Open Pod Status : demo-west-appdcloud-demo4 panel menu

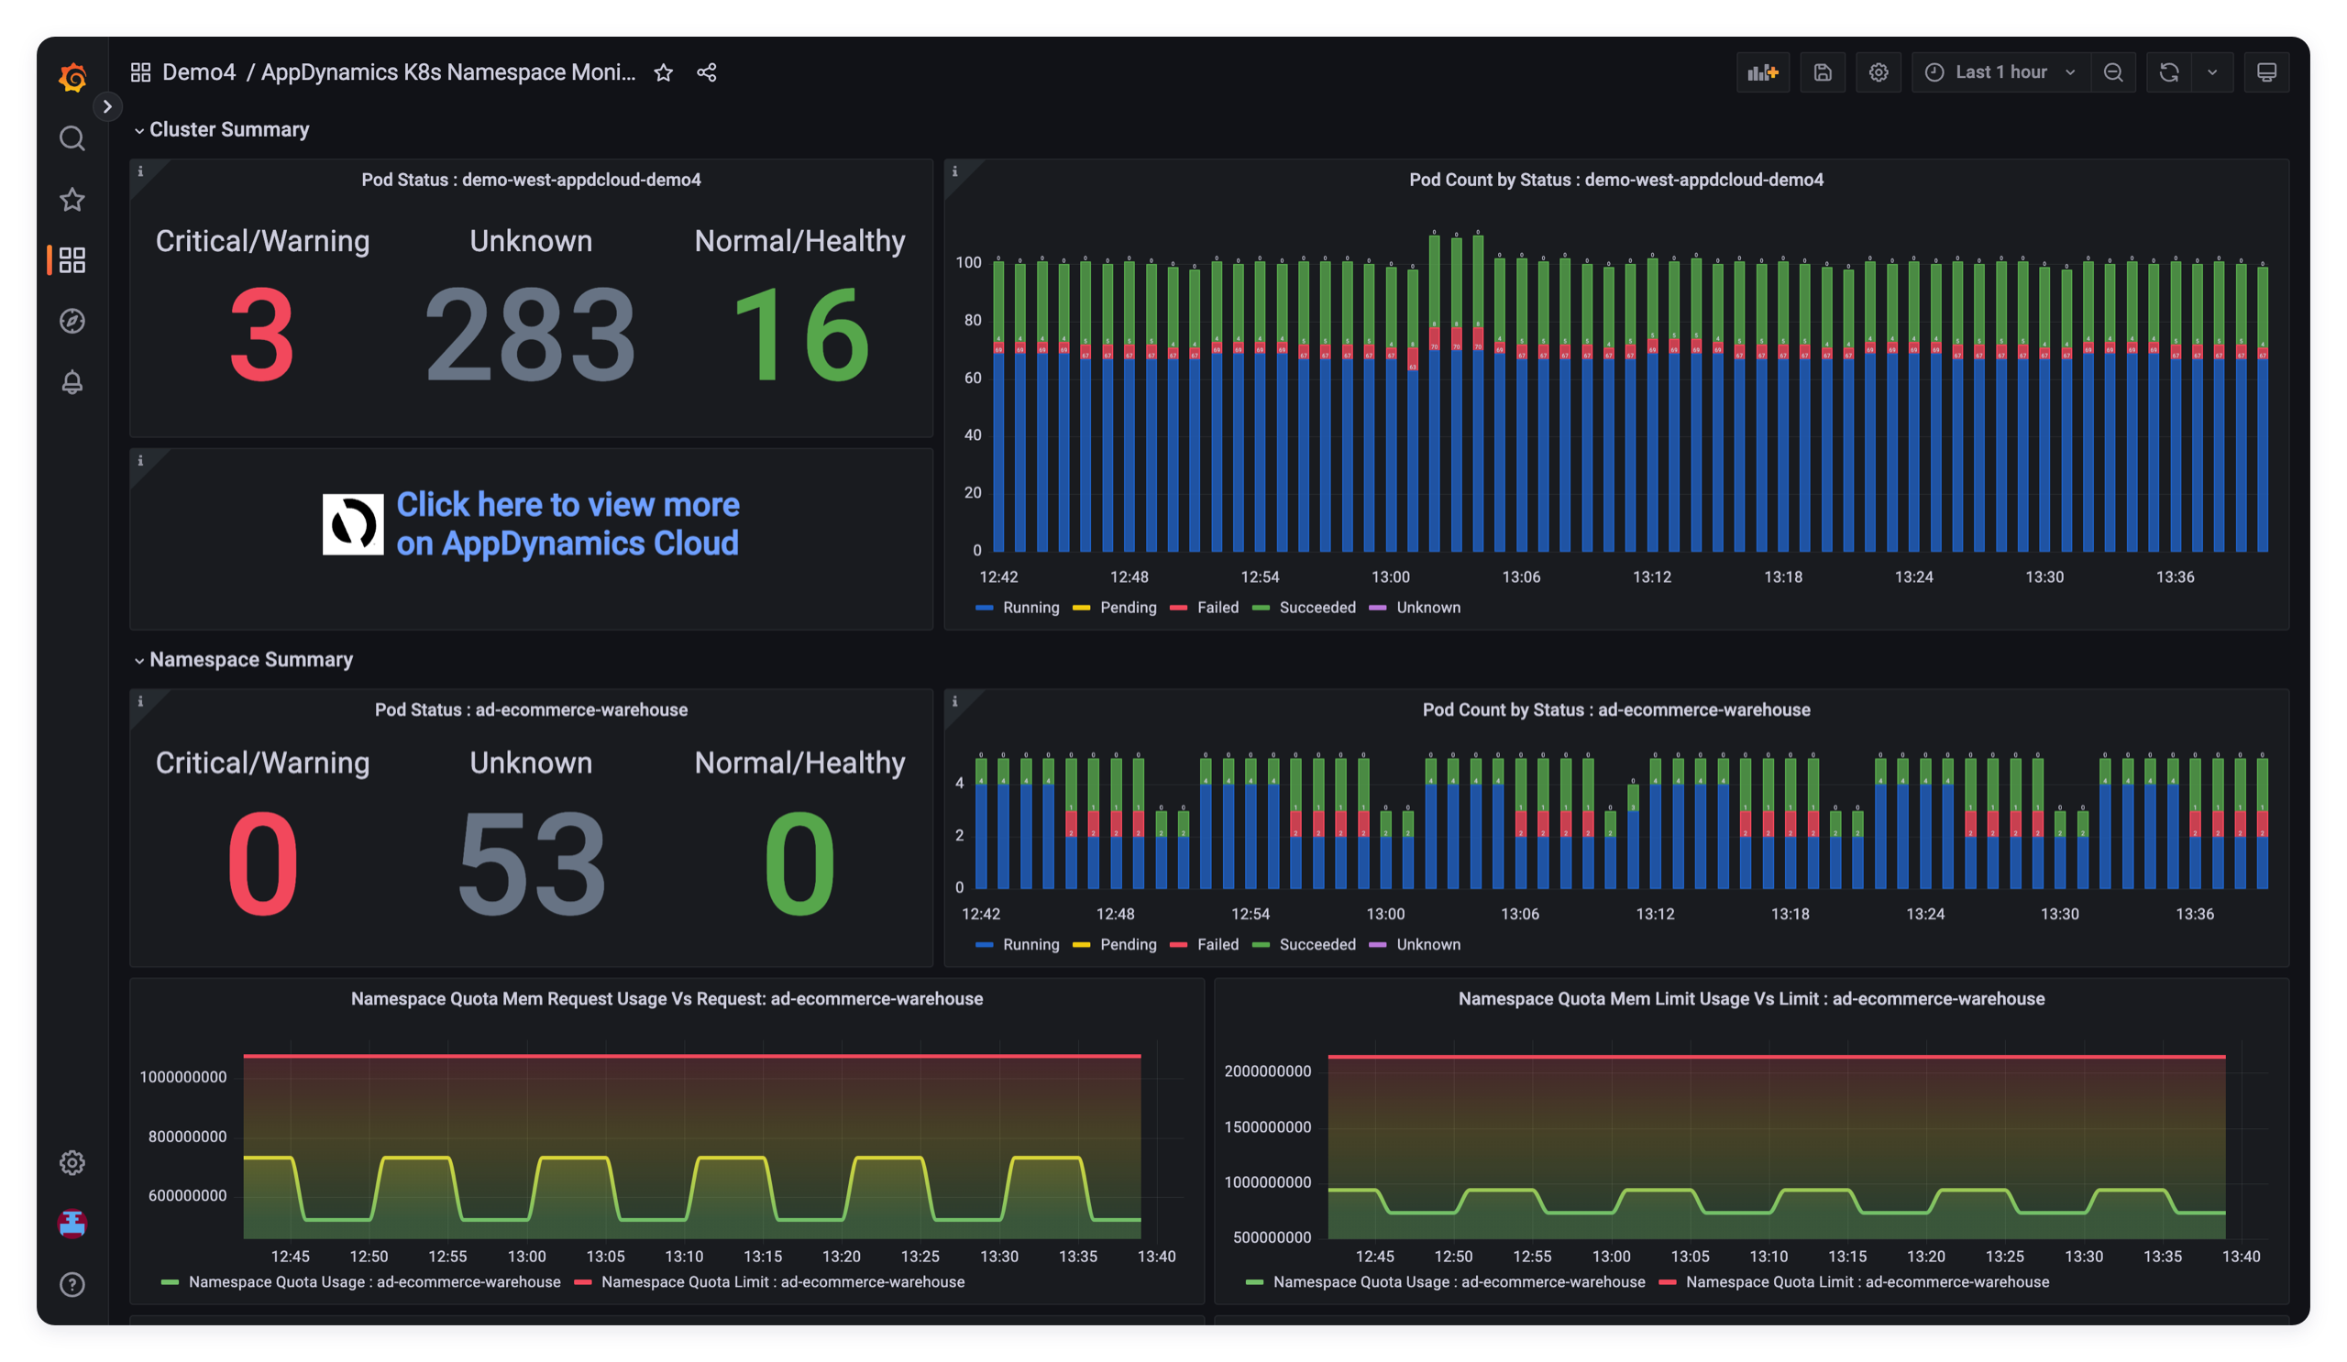pos(531,180)
